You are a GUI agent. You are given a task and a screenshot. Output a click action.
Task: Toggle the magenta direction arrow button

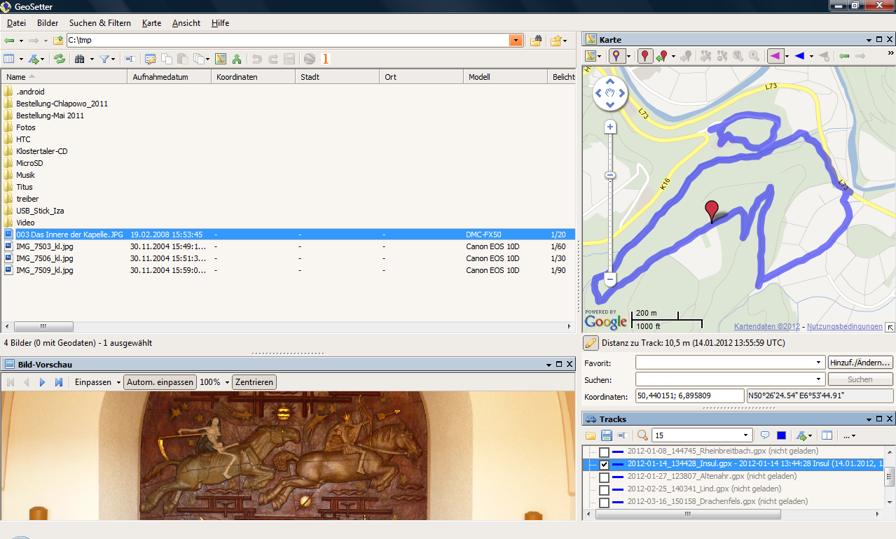click(776, 56)
